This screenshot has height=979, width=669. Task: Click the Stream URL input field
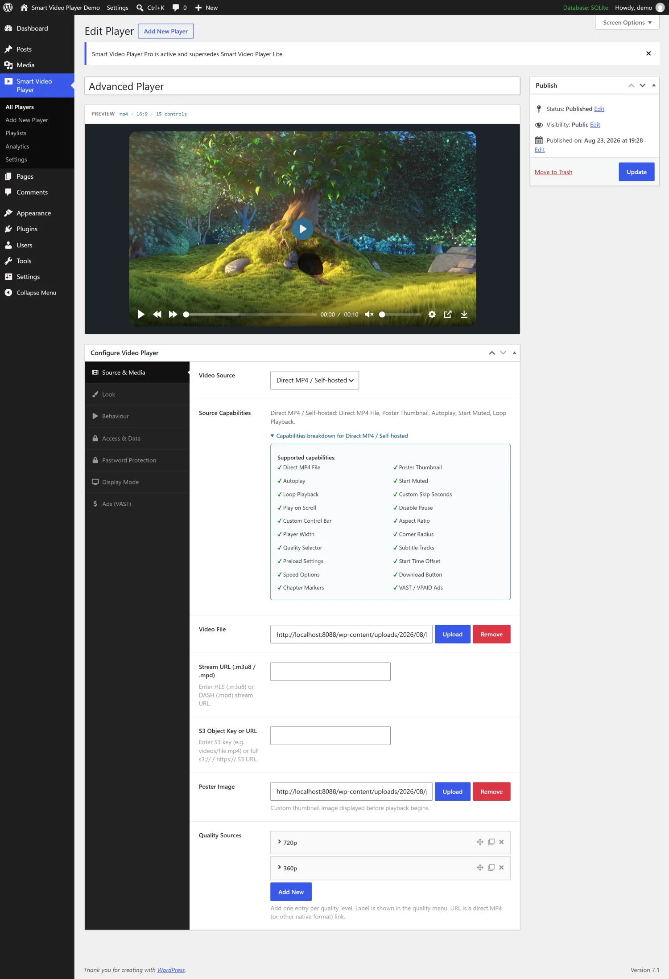[x=330, y=671]
